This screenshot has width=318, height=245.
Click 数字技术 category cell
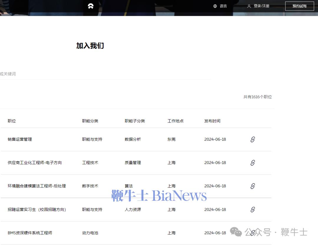coord(90,186)
